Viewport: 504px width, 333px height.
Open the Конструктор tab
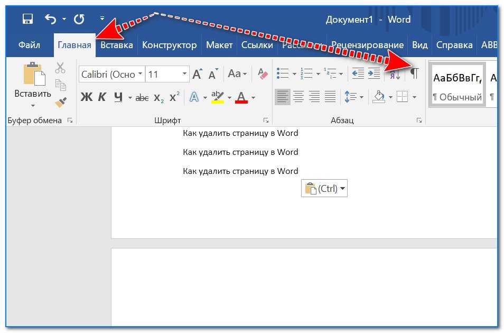pyautogui.click(x=170, y=45)
